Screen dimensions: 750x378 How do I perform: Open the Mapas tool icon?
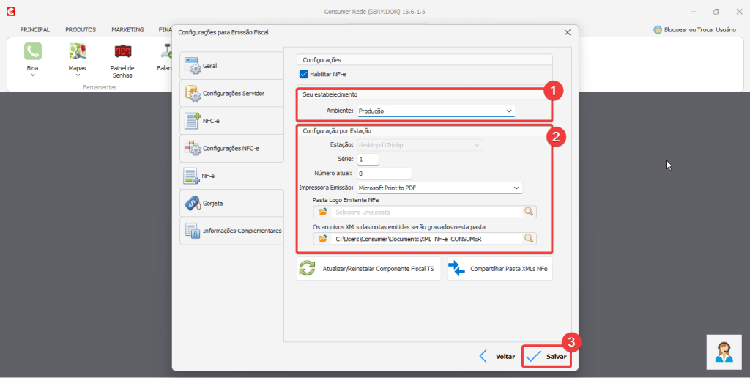(77, 51)
